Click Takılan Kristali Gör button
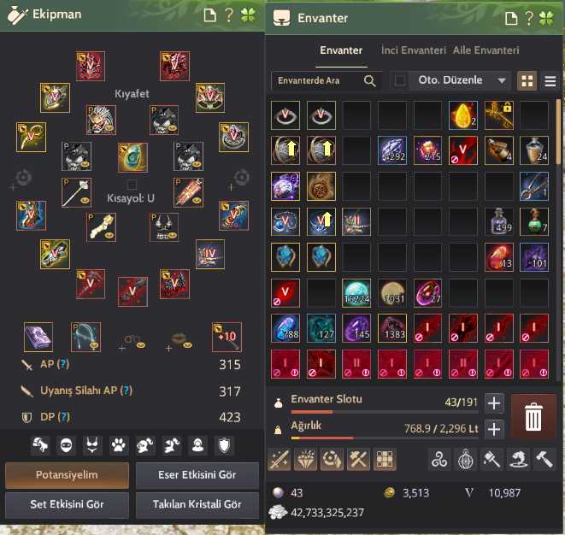565x535 pixels. [197, 504]
